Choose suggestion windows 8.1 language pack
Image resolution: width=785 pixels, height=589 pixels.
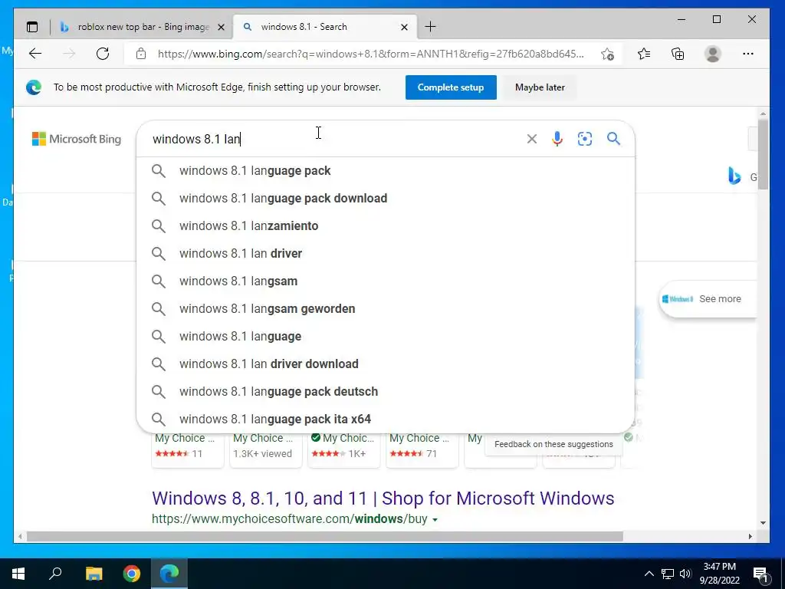[386, 171]
